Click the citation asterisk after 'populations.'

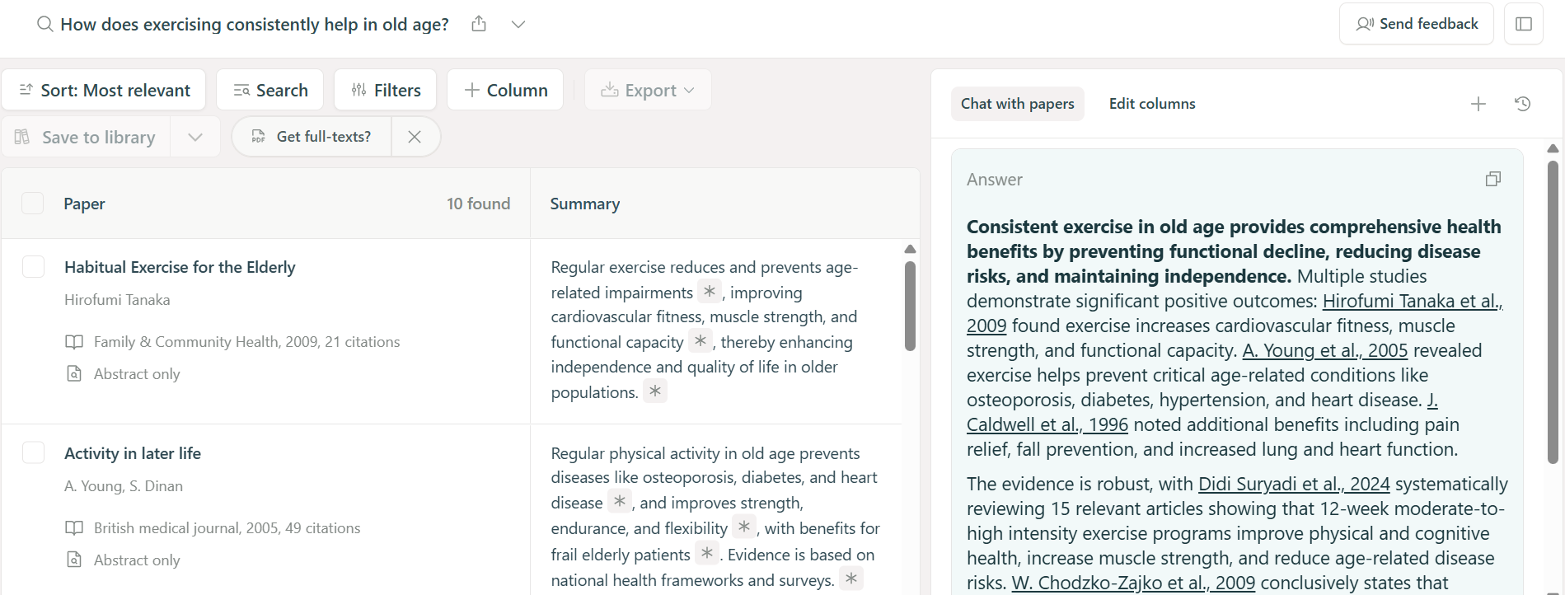[x=654, y=391]
